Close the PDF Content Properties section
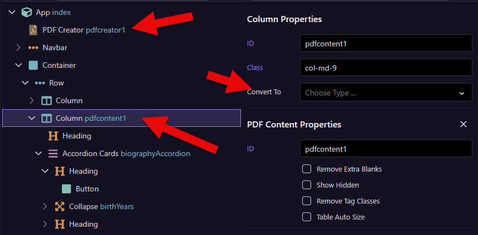Screen dimensions: 478x235 click(x=463, y=124)
